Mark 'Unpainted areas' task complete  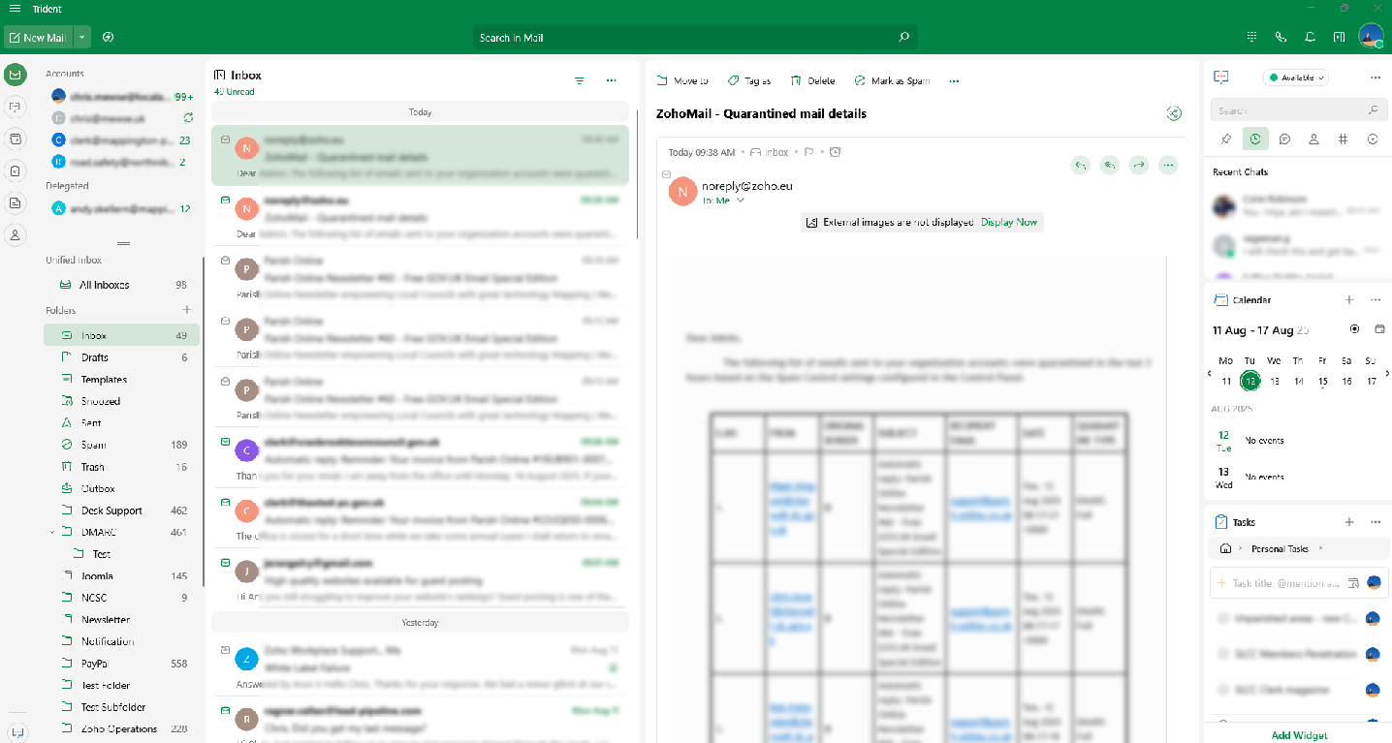pyautogui.click(x=1224, y=618)
